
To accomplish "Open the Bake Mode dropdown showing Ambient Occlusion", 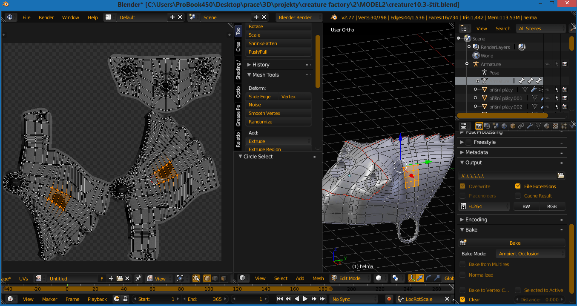I will pos(530,253).
